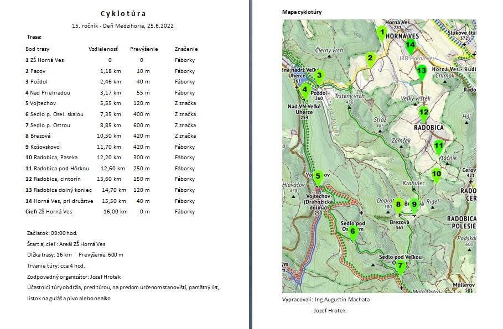Select map marker 10 below Vtáčnik
Image resolution: width=503 pixels, height=329 pixels.
pyautogui.click(x=436, y=176)
